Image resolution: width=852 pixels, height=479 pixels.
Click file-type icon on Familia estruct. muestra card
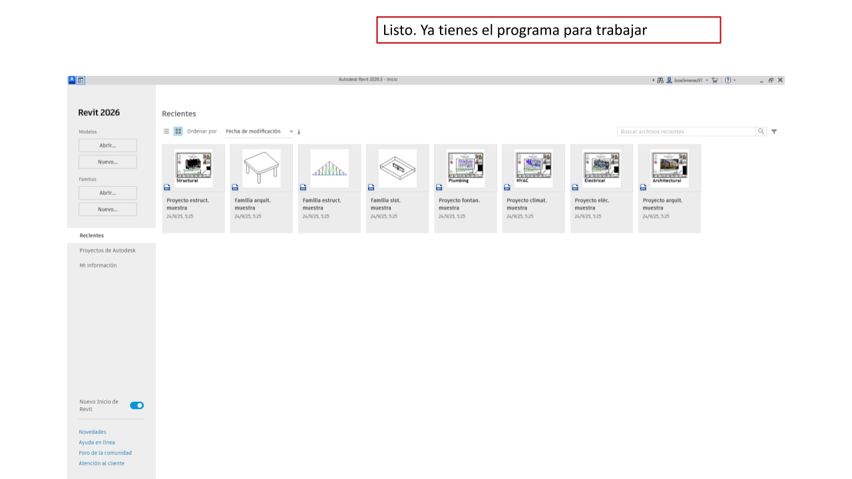(x=303, y=188)
